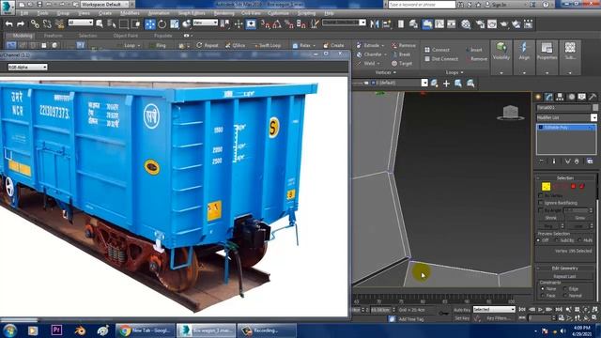Switch to the Freeform ribbon tab
The height and width of the screenshot is (338, 601).
point(53,36)
